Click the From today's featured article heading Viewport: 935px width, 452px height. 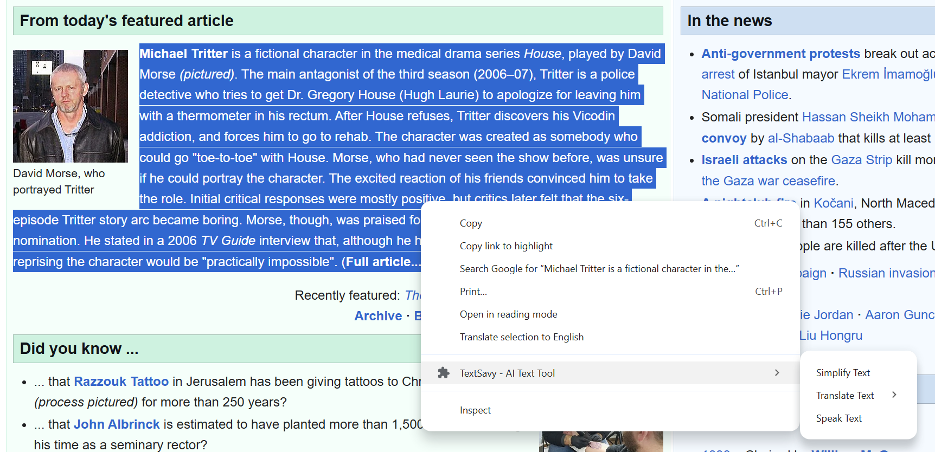(127, 21)
